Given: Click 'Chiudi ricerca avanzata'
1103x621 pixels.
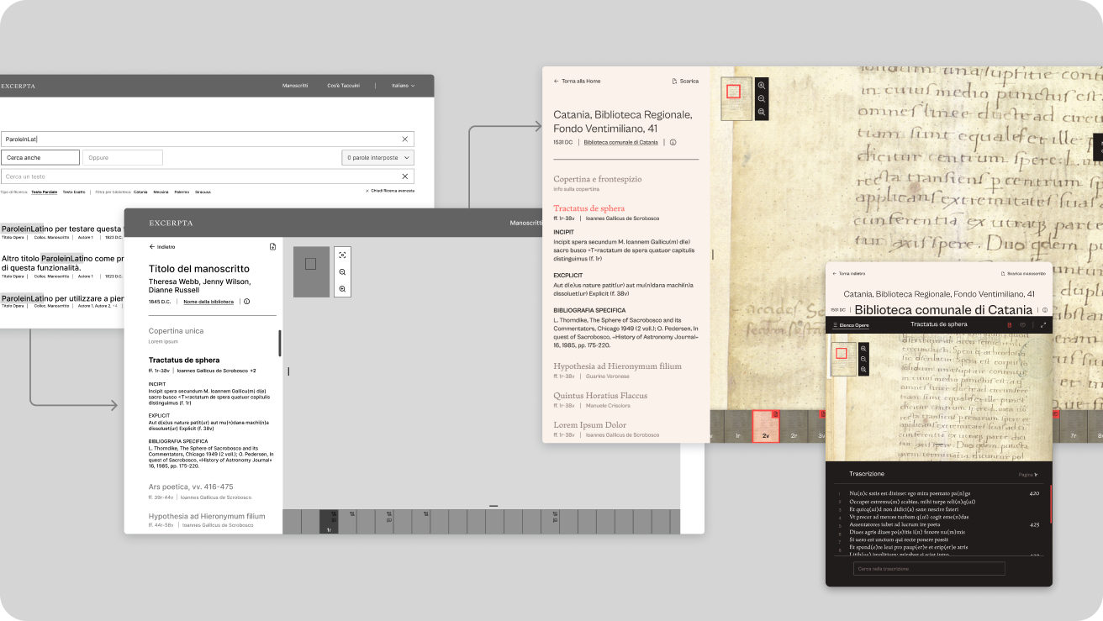Looking at the screenshot, I should pos(390,192).
